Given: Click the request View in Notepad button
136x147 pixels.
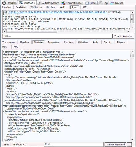Looking at the screenshot, I should (123, 36).
